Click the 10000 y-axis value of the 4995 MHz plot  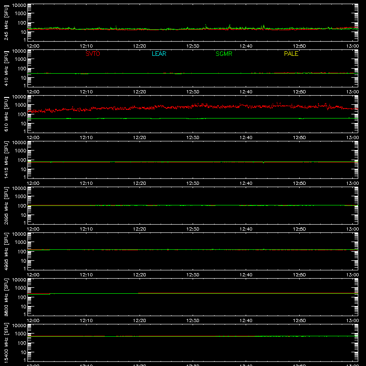[x=19, y=234]
